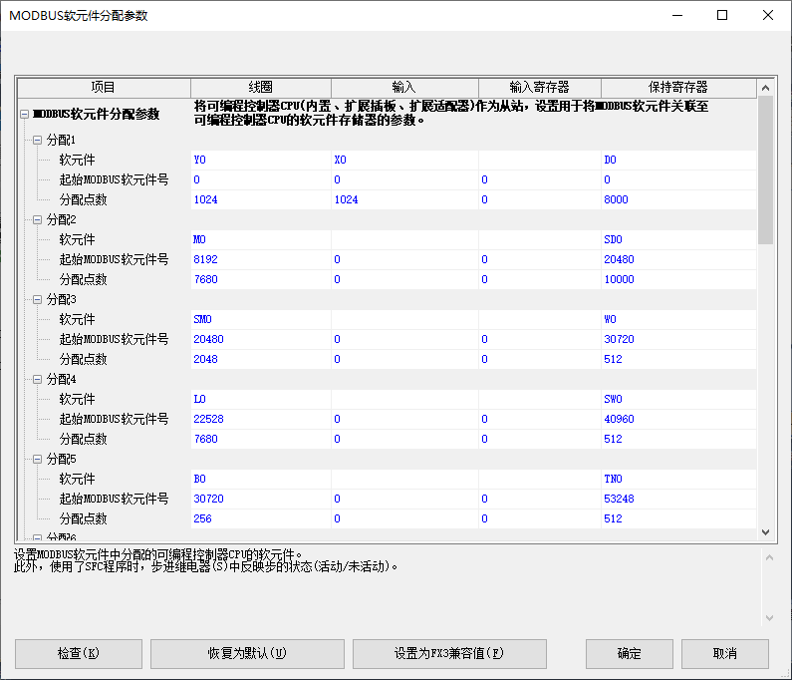Confirm with the 确定 button

(x=630, y=654)
